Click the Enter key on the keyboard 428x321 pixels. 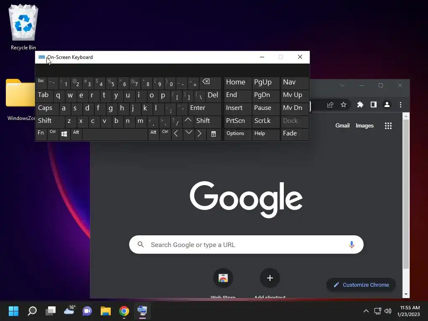[204, 108]
